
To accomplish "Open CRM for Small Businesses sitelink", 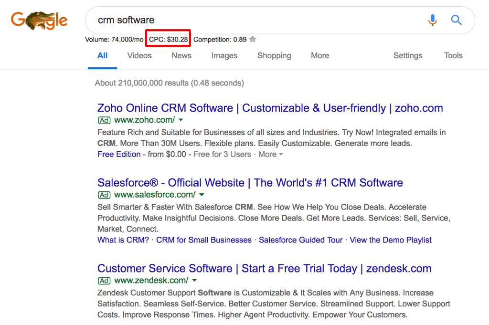I will [x=203, y=240].
